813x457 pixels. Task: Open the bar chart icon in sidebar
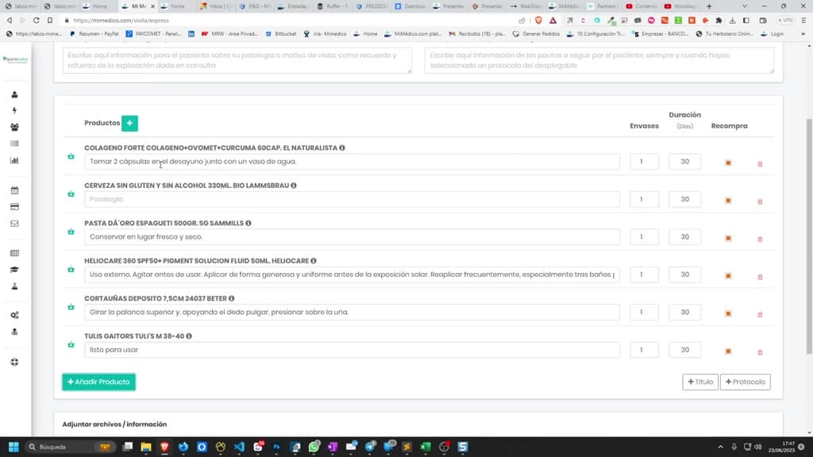(x=14, y=160)
